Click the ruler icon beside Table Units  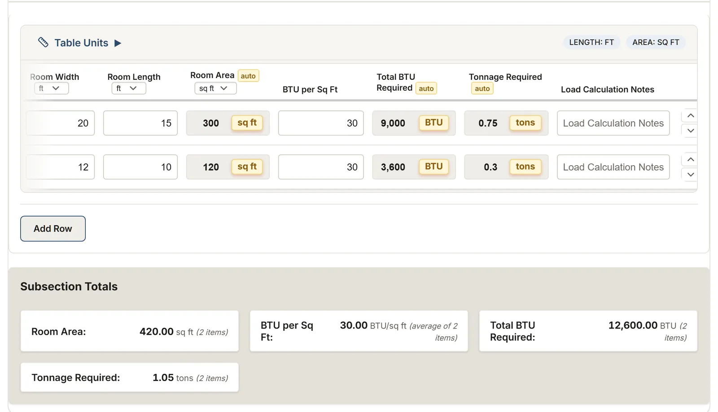click(43, 42)
